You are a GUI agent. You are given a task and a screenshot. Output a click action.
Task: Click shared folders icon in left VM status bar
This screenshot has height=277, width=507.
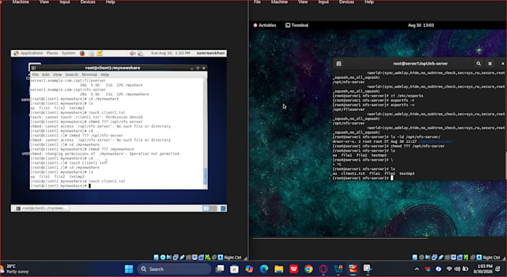188,258
